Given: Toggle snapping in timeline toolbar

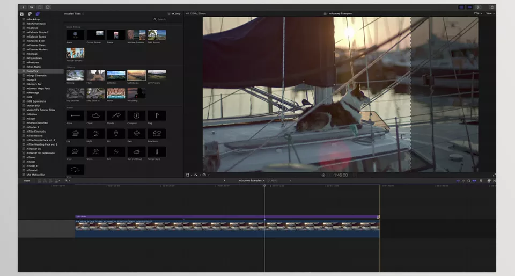Looking at the screenshot, I should pyautogui.click(x=474, y=181).
